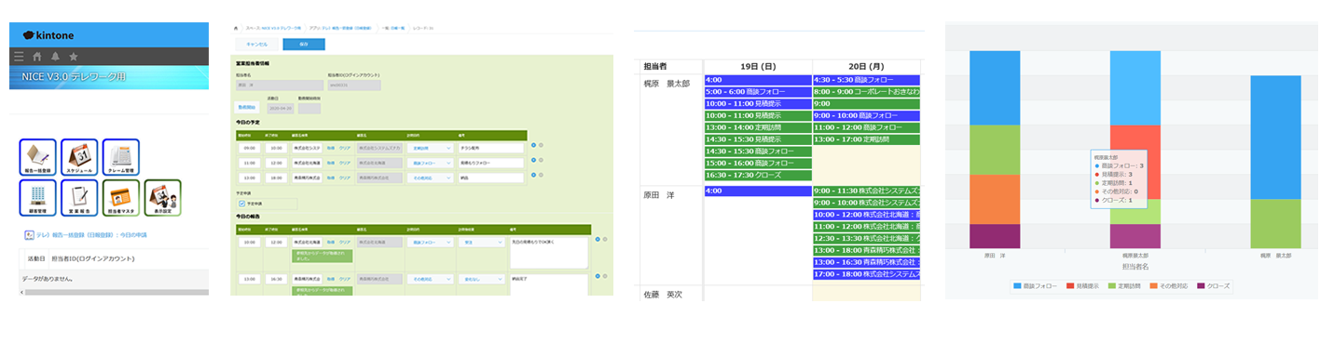Click purple クローズ segment of 原田 洋 bar
Screen dimensions: 1334x343
pyautogui.click(x=995, y=236)
